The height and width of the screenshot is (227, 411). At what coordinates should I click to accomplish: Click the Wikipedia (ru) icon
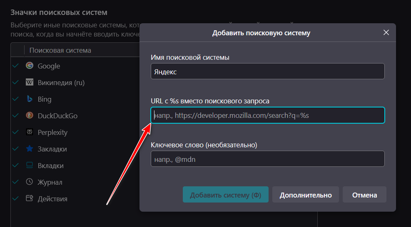pos(29,82)
